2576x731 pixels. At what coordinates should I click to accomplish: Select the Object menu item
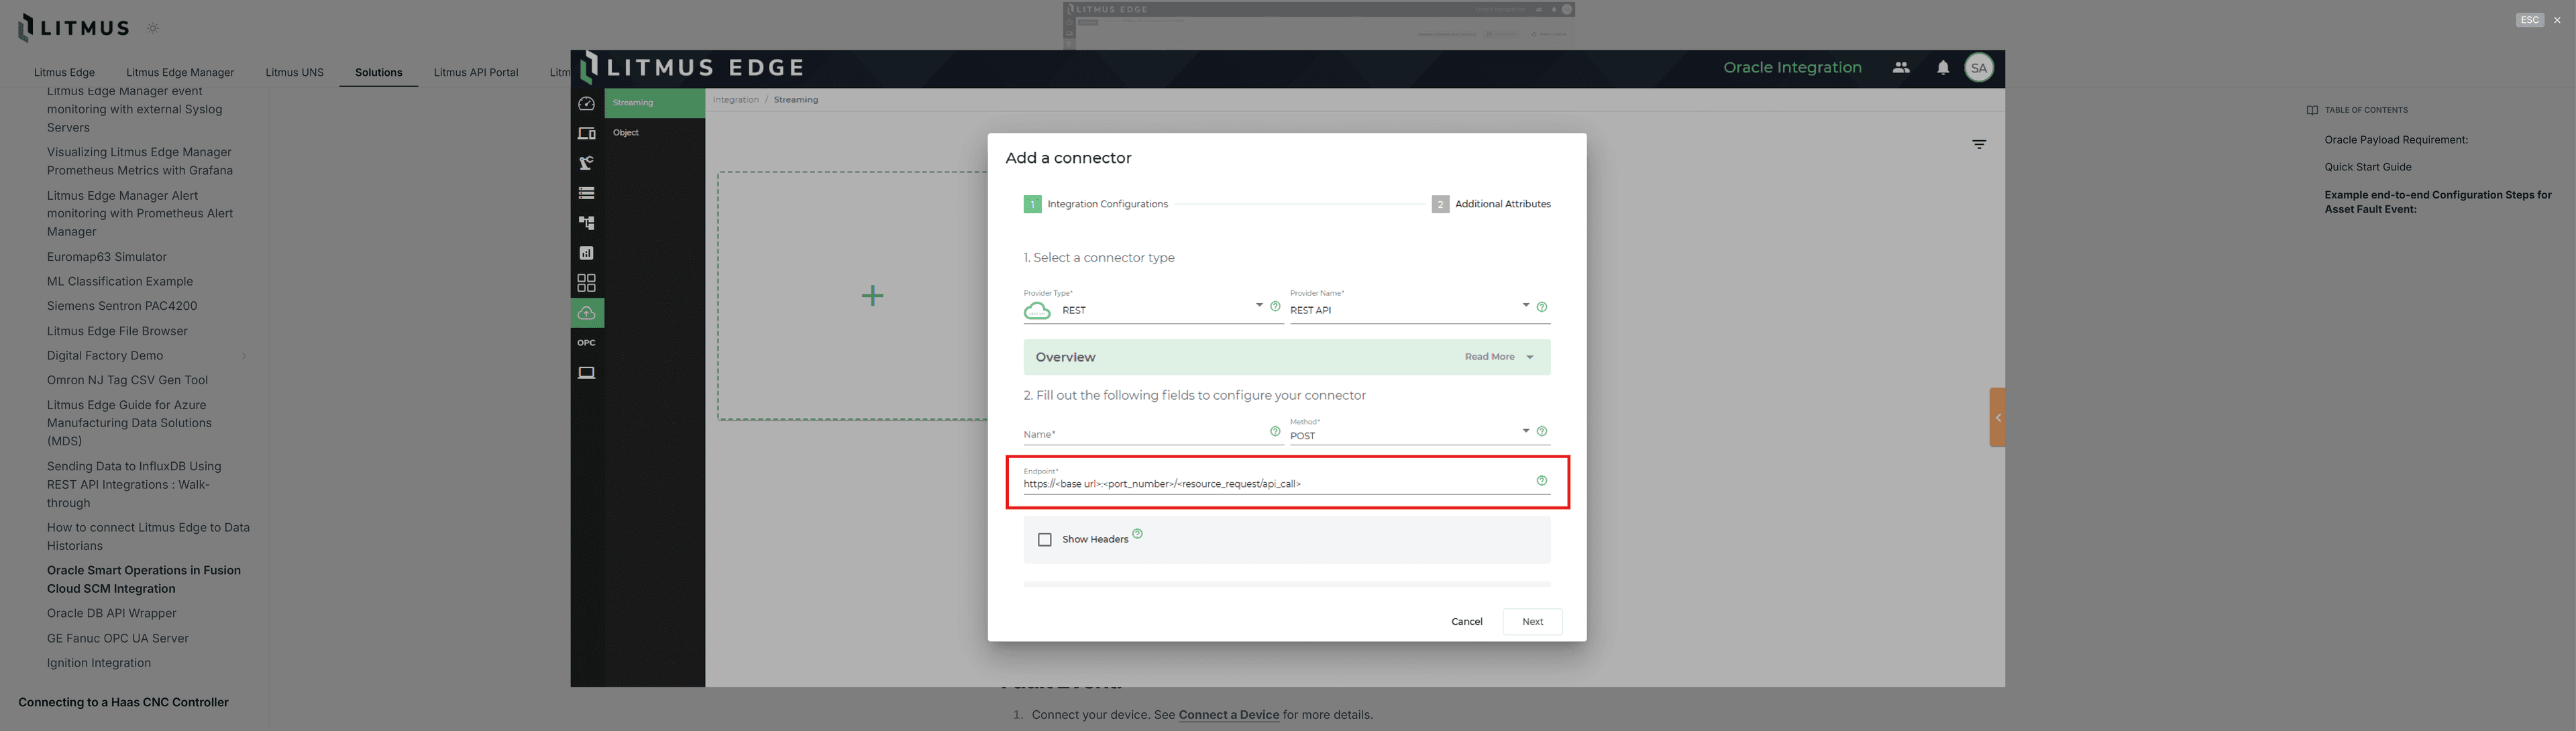pos(626,133)
